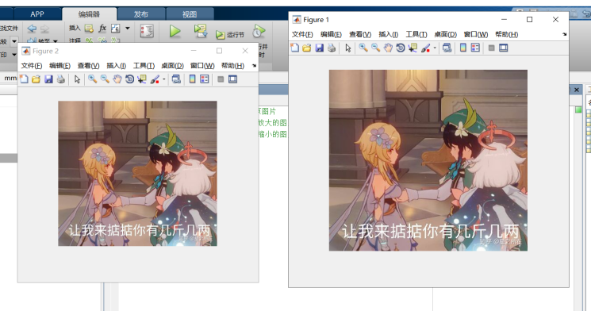
Task: Click green Run button in MATLAB editor
Action: coord(175,31)
